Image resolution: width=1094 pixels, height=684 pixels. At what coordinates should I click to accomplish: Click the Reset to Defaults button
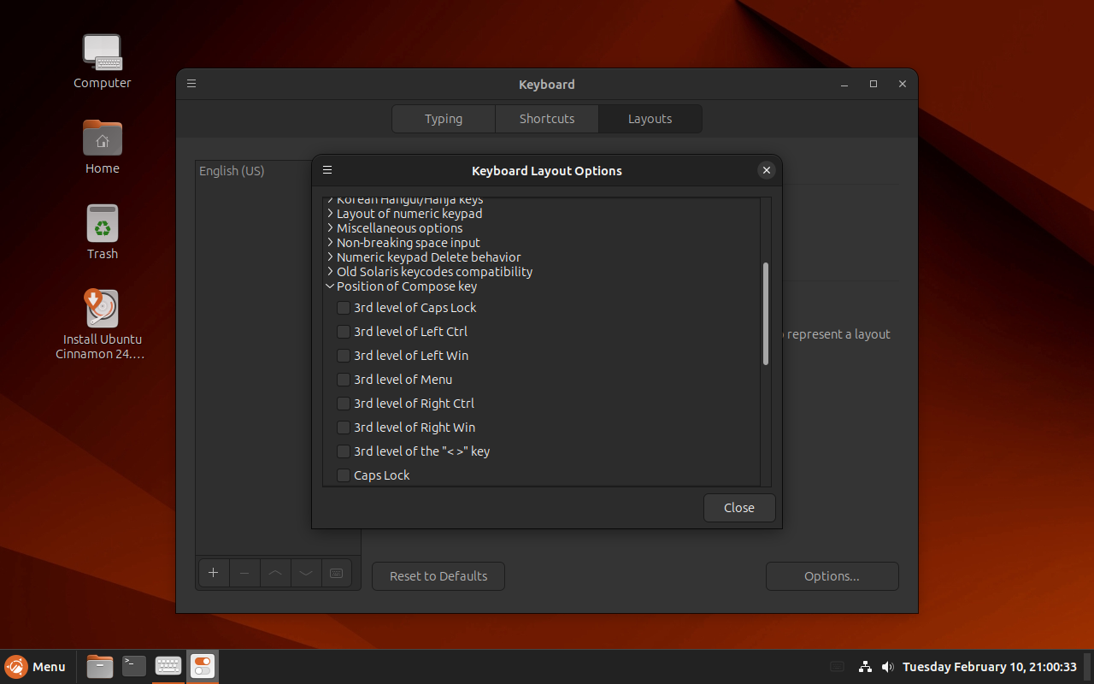click(438, 576)
